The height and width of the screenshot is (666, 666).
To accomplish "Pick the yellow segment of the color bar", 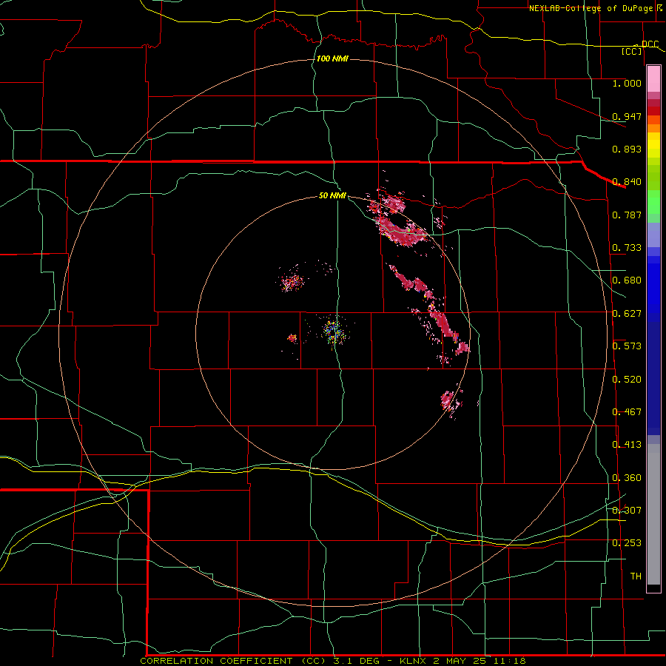I will tap(653, 145).
